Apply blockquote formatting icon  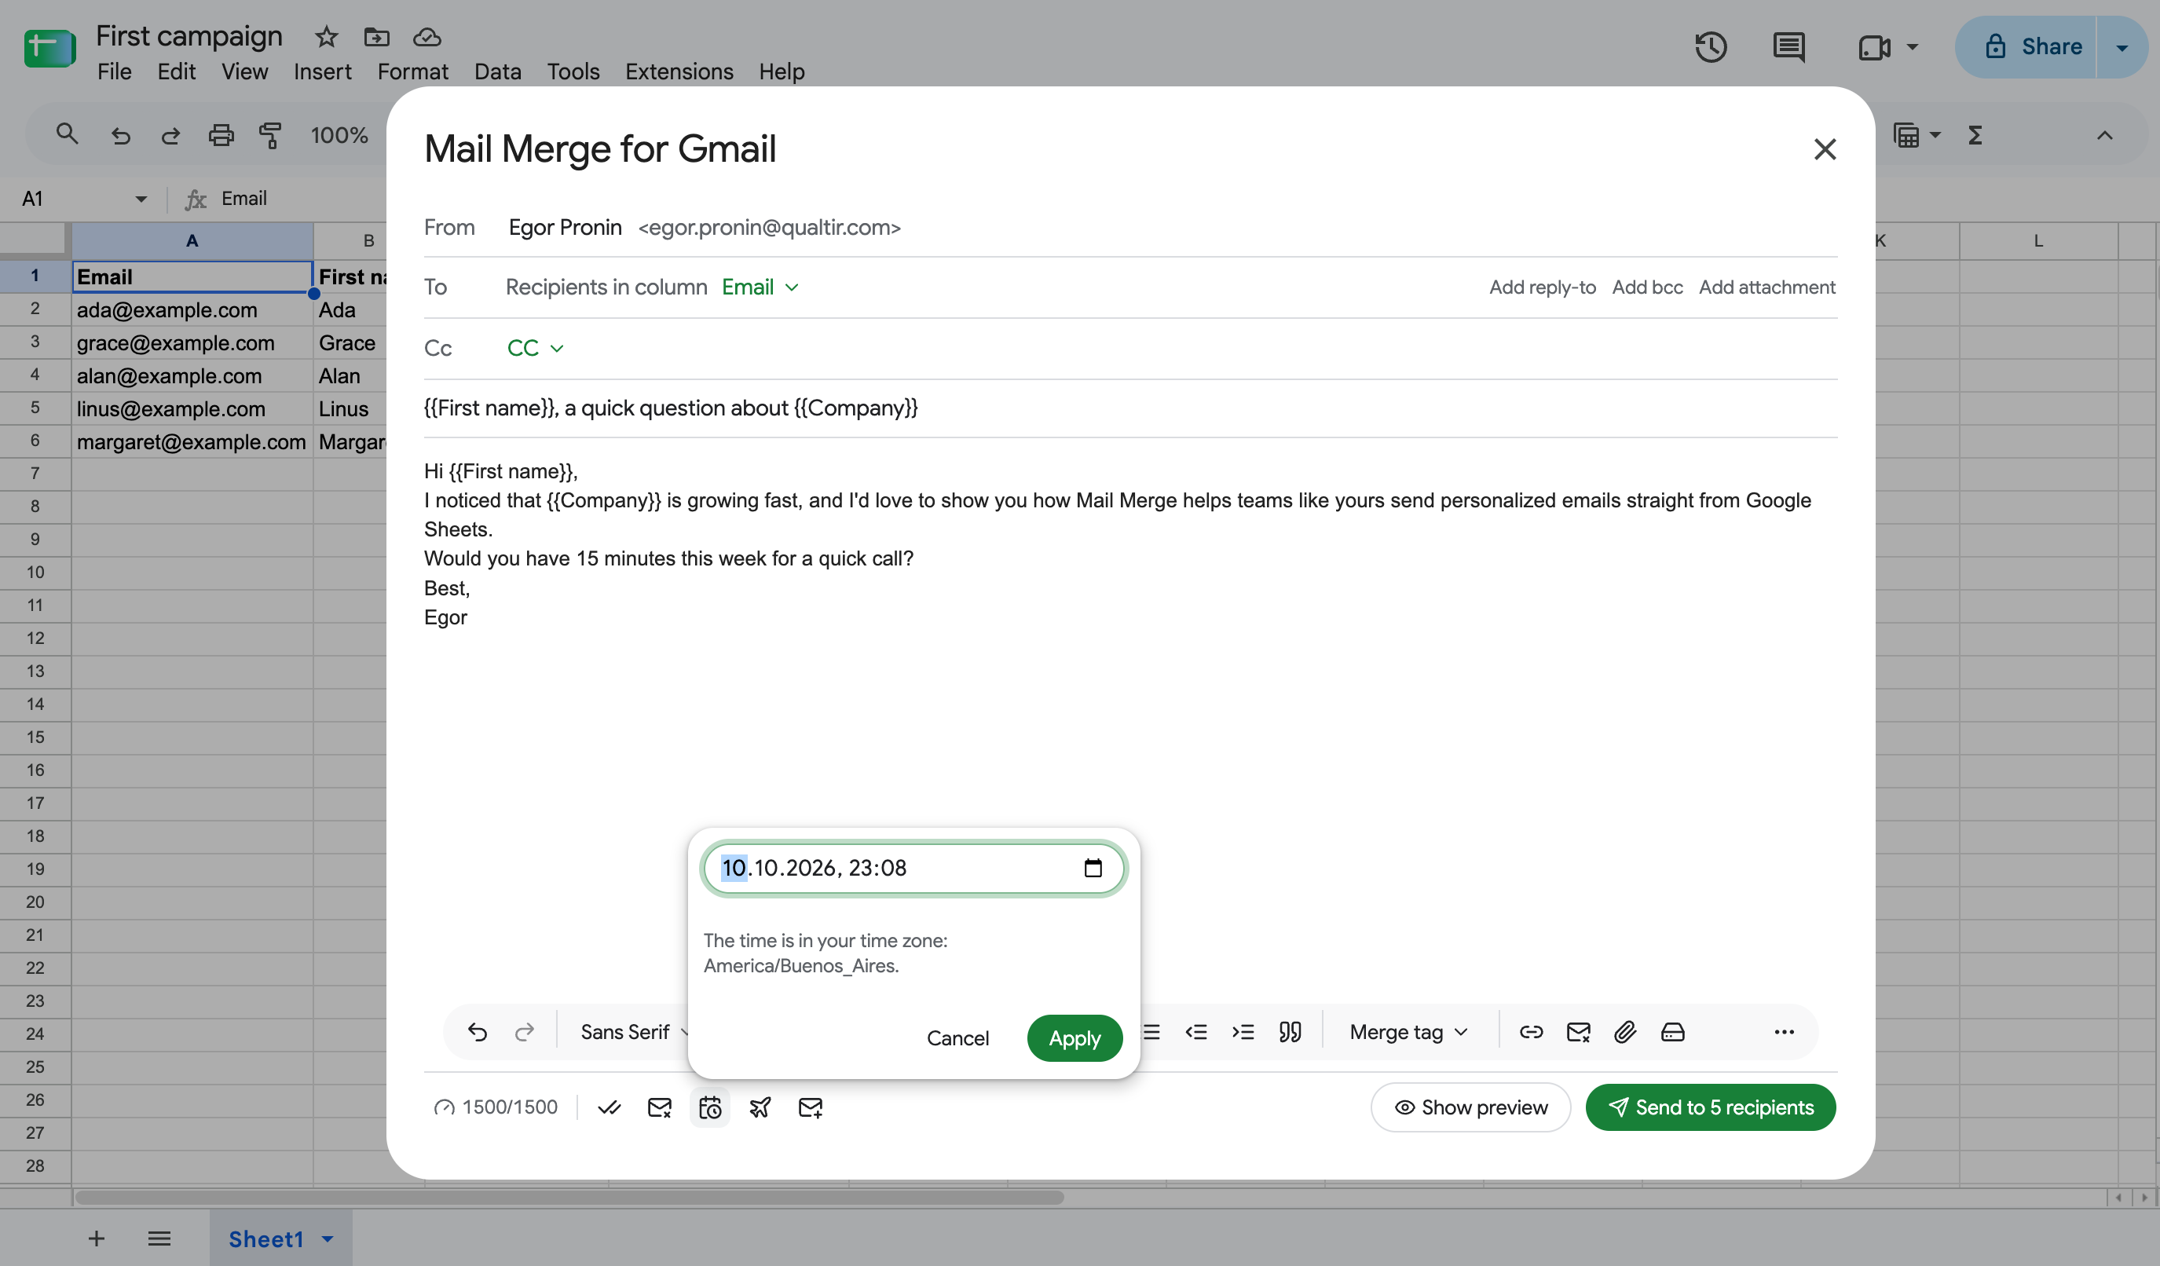[x=1290, y=1032]
